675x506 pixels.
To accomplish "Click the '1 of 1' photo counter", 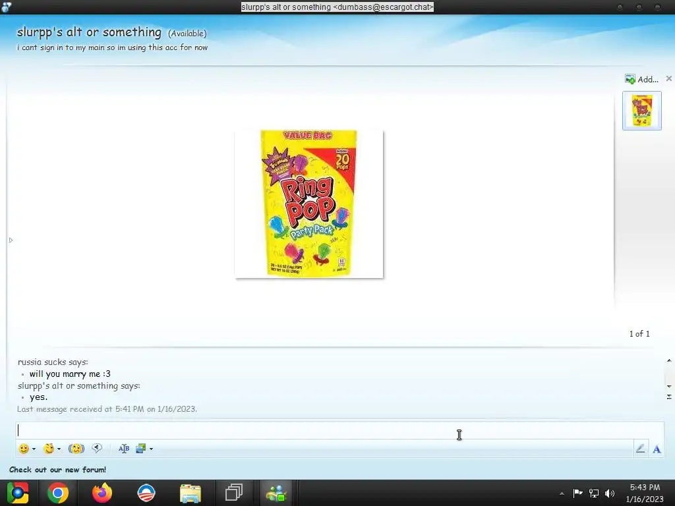I will tap(639, 334).
